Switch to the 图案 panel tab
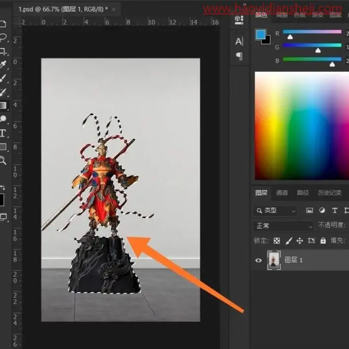 336,15
